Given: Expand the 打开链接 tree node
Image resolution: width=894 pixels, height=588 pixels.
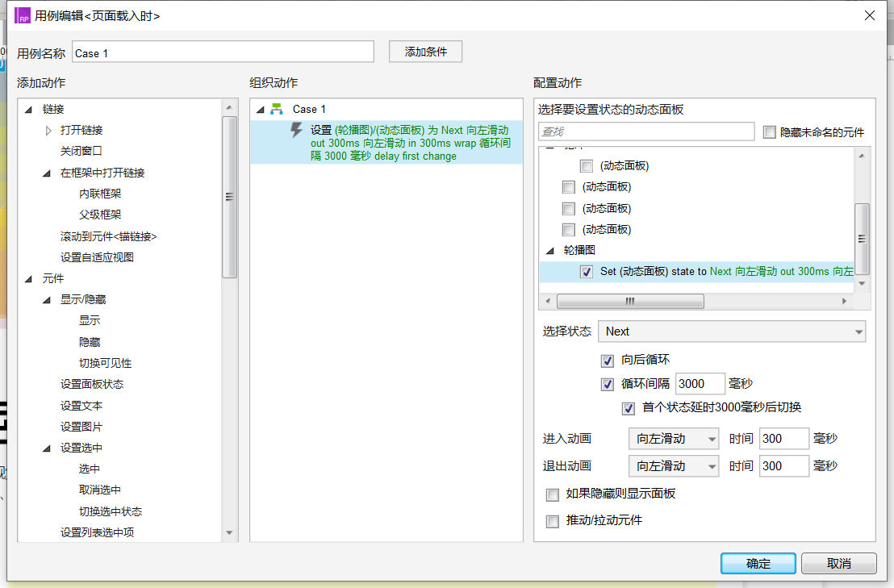Looking at the screenshot, I should click(x=48, y=131).
